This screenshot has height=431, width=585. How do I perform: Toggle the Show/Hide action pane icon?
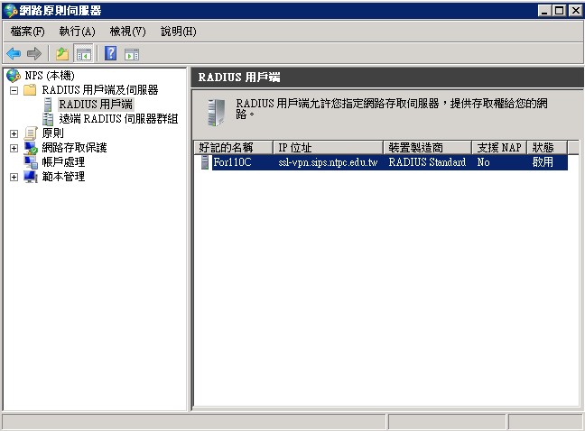click(x=132, y=54)
